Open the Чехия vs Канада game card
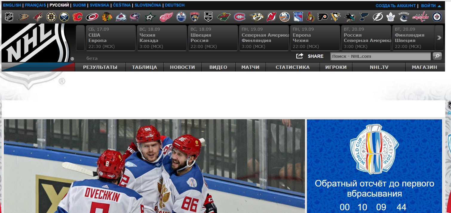Screen dimensions: 451x213 tap(162, 38)
